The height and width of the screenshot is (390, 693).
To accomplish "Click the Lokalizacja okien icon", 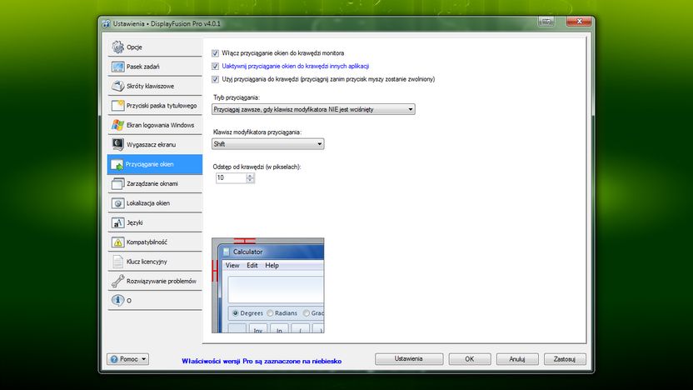I will click(117, 203).
